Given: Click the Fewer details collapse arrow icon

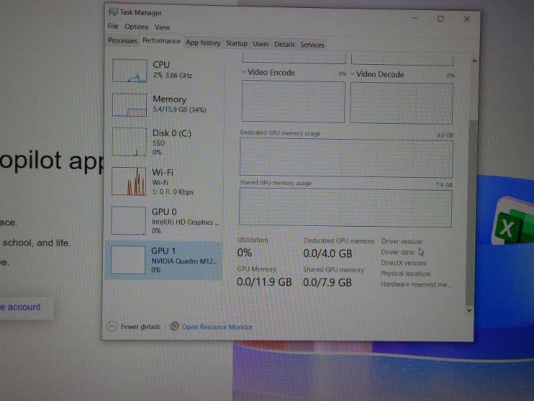Looking at the screenshot, I should [111, 326].
